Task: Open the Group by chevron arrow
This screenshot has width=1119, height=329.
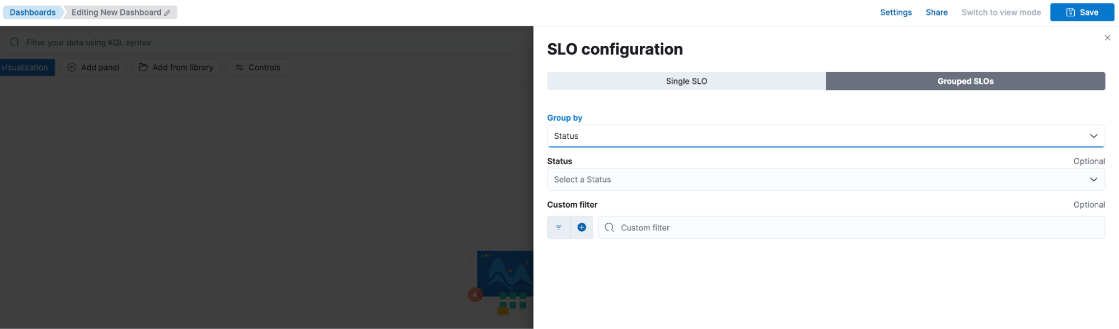Action: click(1093, 135)
